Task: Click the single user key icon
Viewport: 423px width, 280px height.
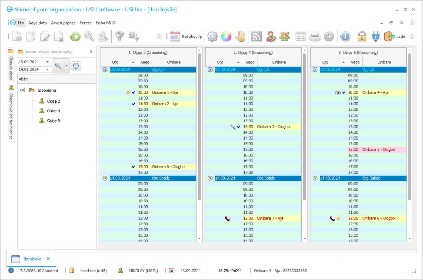Action: click(271, 37)
